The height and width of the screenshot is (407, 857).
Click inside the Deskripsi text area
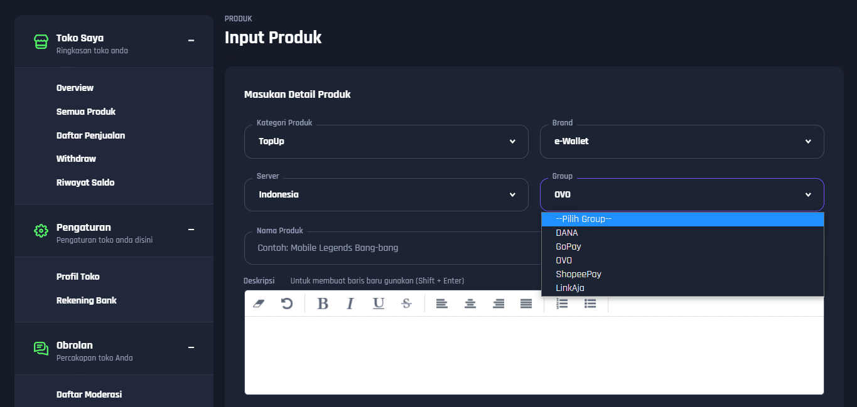pyautogui.click(x=534, y=355)
